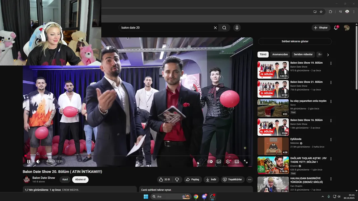Open the clock showing 01:45

point(349,197)
